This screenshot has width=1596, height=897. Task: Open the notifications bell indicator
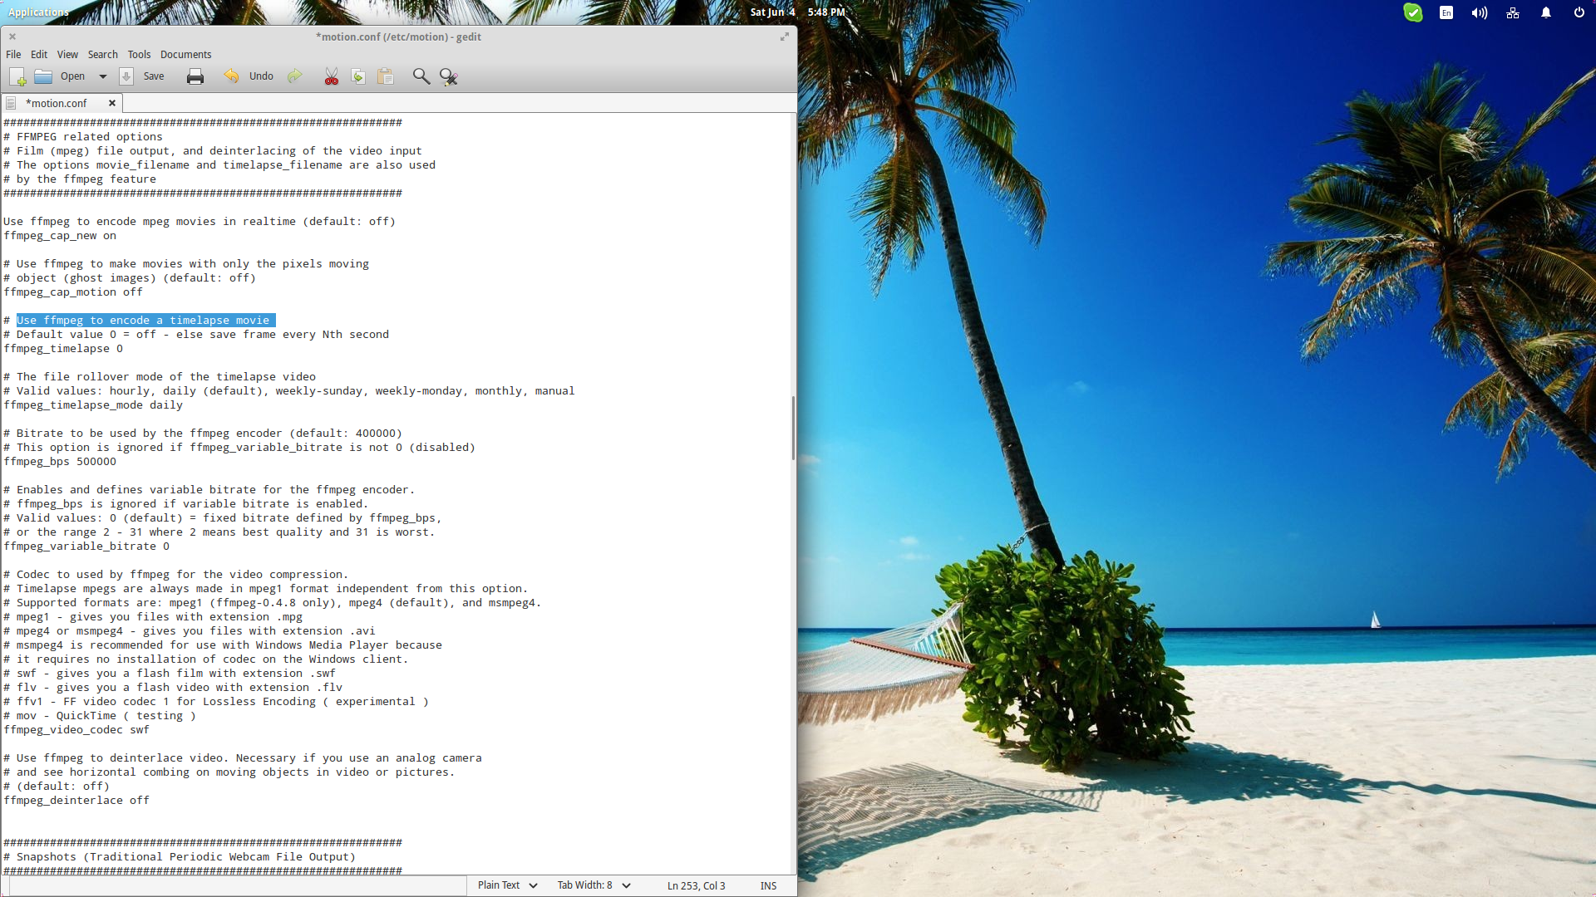[x=1546, y=12]
